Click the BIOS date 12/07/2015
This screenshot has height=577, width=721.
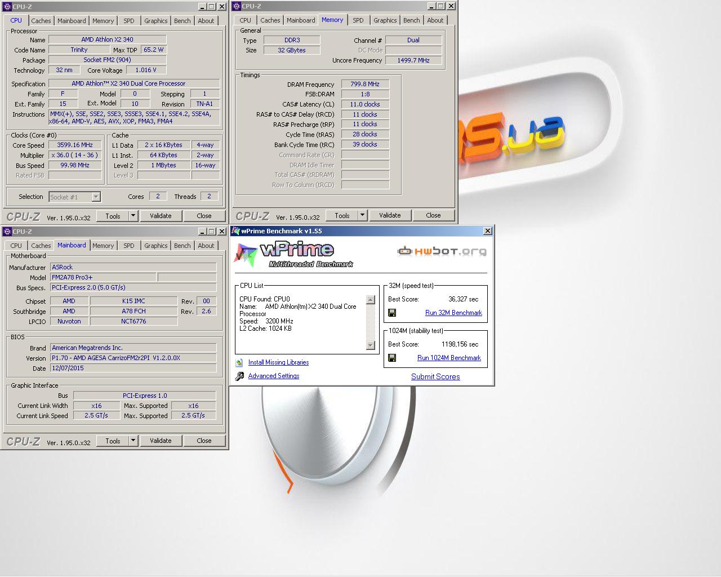[133, 368]
